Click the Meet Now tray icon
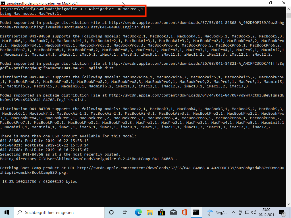This screenshot has width=291, height=218. tap(240, 212)
